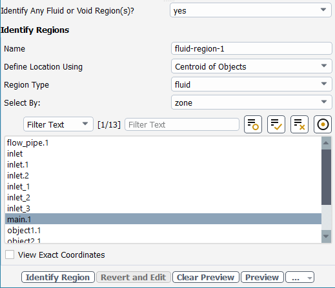Click the select all list items icon

pyautogui.click(x=276, y=124)
